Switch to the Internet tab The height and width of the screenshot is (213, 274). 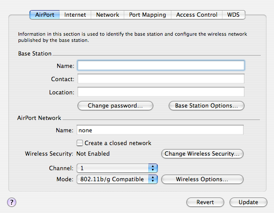[75, 15]
